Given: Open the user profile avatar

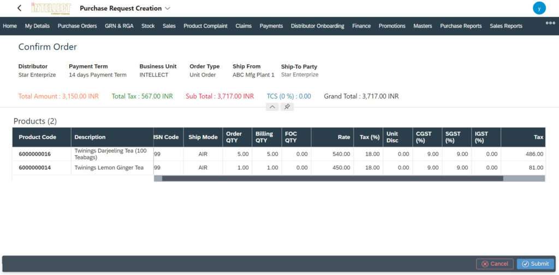Looking at the screenshot, I should [539, 8].
